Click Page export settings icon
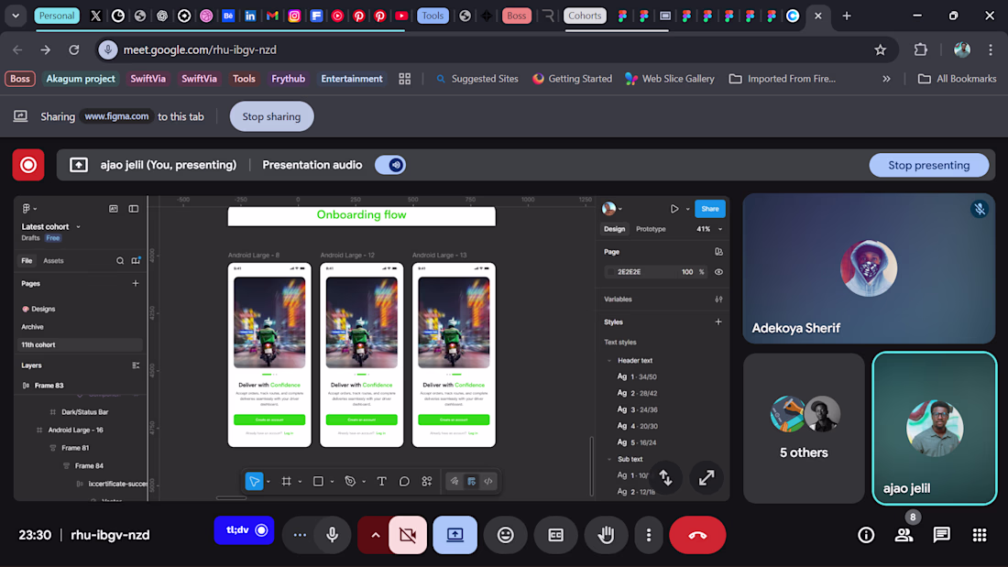 click(718, 251)
